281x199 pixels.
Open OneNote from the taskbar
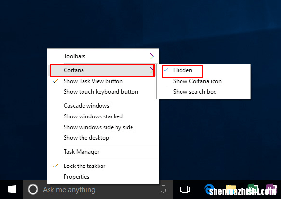point(272,189)
